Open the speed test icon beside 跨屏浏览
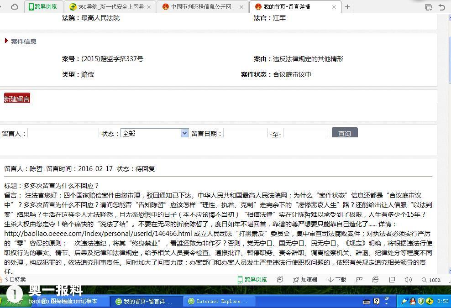The image size is (451, 308). pyautogui.click(x=280, y=280)
